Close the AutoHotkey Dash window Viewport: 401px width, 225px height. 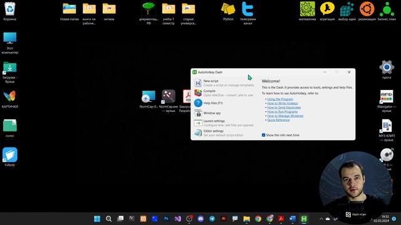tap(349, 72)
